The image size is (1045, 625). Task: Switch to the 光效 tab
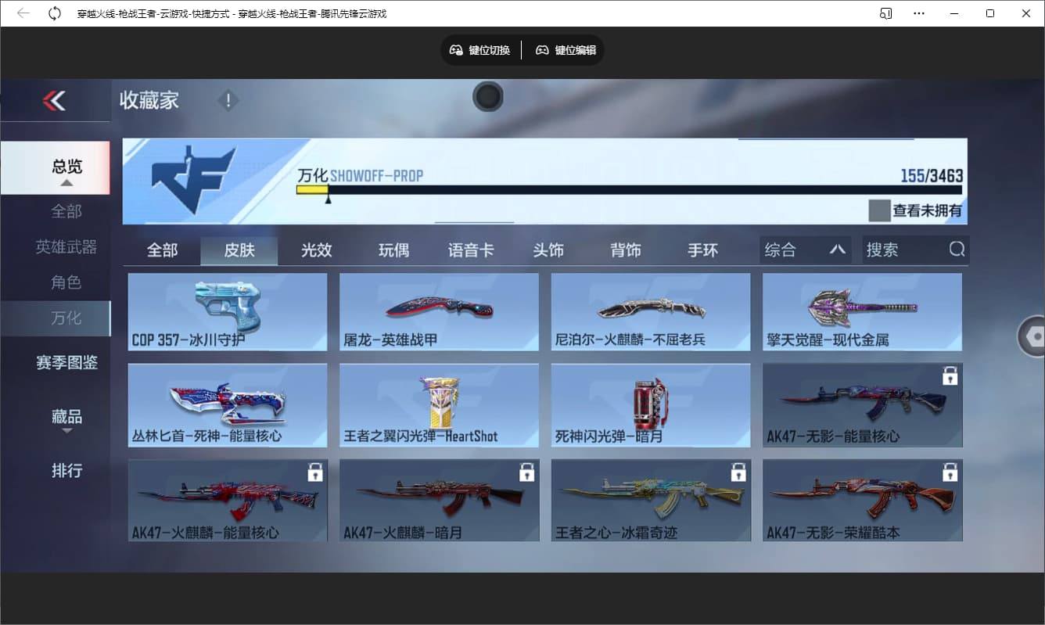(316, 250)
